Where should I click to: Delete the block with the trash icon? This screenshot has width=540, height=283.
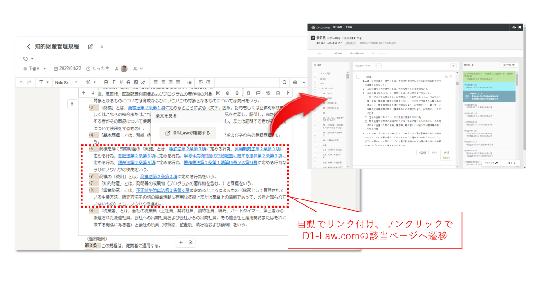pos(237,93)
